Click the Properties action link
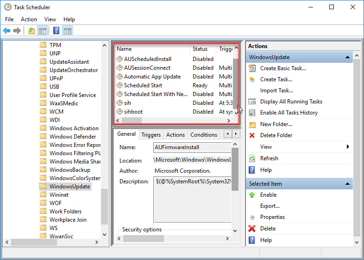 click(x=272, y=217)
